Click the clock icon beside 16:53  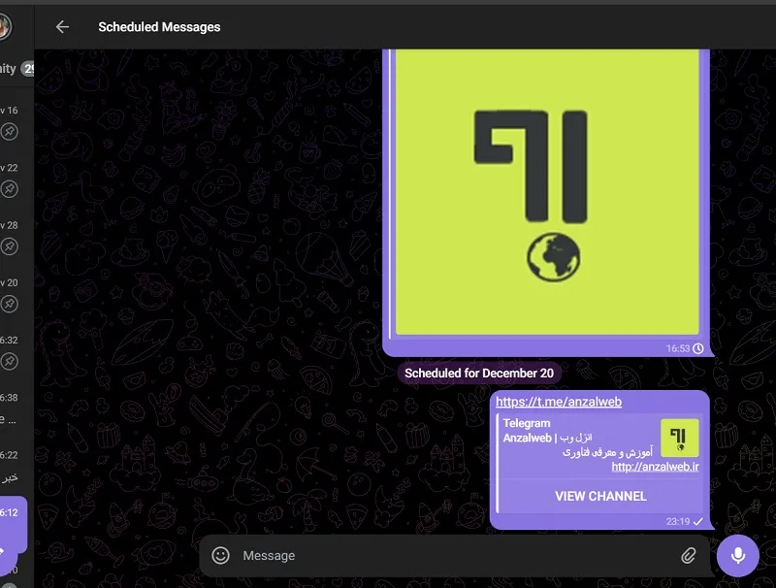click(x=698, y=348)
